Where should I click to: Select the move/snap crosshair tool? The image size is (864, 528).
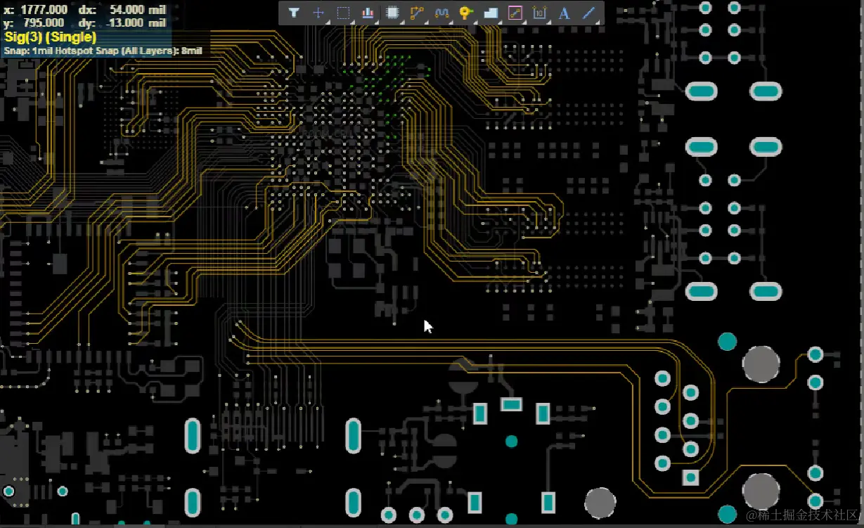point(318,13)
